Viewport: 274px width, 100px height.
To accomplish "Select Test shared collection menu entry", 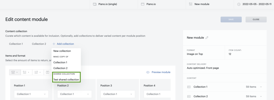I will pyautogui.click(x=66, y=80).
